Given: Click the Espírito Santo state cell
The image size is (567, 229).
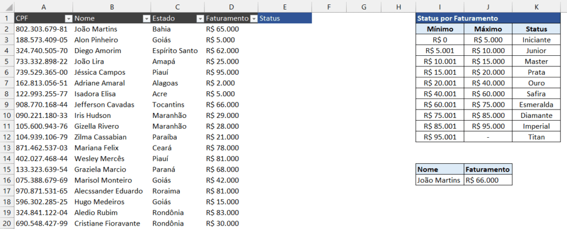Looking at the screenshot, I should [177, 50].
